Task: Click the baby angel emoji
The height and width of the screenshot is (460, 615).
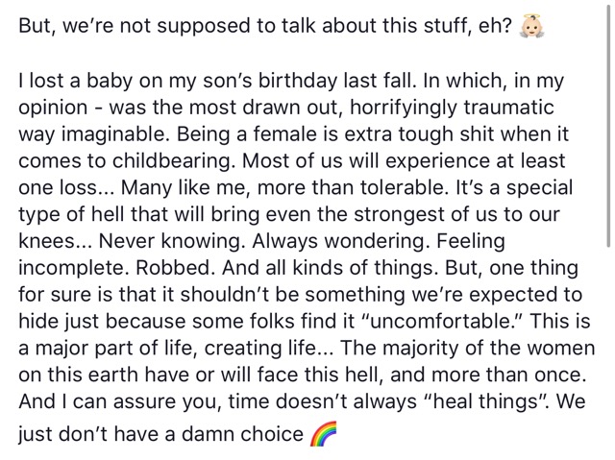Action: tap(532, 26)
